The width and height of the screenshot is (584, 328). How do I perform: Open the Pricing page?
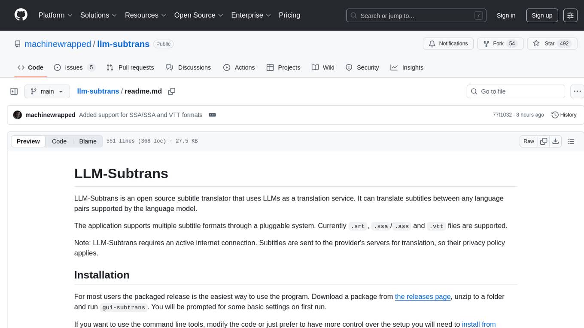click(289, 15)
